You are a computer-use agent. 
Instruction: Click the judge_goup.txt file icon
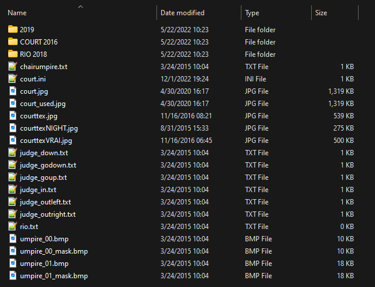click(x=13, y=177)
